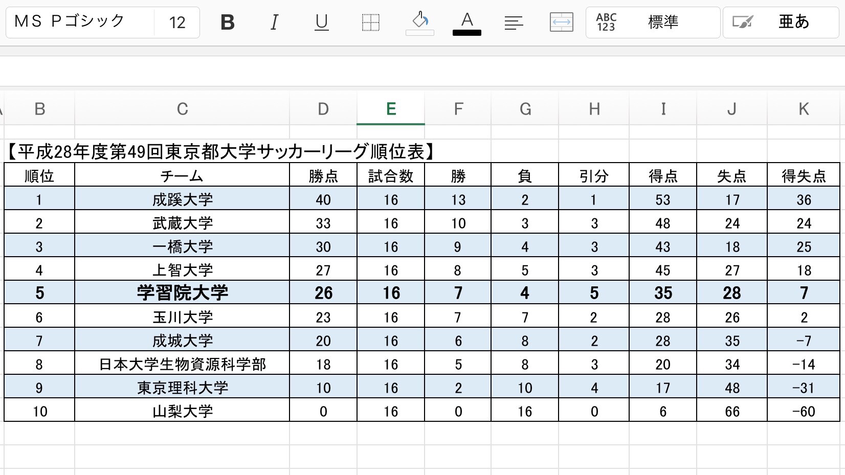Select the チーム header cell
This screenshot has height=475, width=845.
pos(182,175)
